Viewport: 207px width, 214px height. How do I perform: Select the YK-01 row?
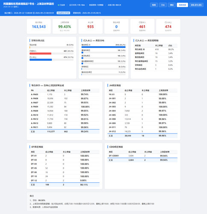142,95
